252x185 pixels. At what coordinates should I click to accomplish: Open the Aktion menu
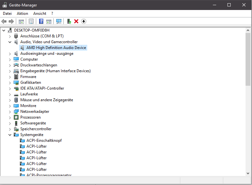(22, 14)
